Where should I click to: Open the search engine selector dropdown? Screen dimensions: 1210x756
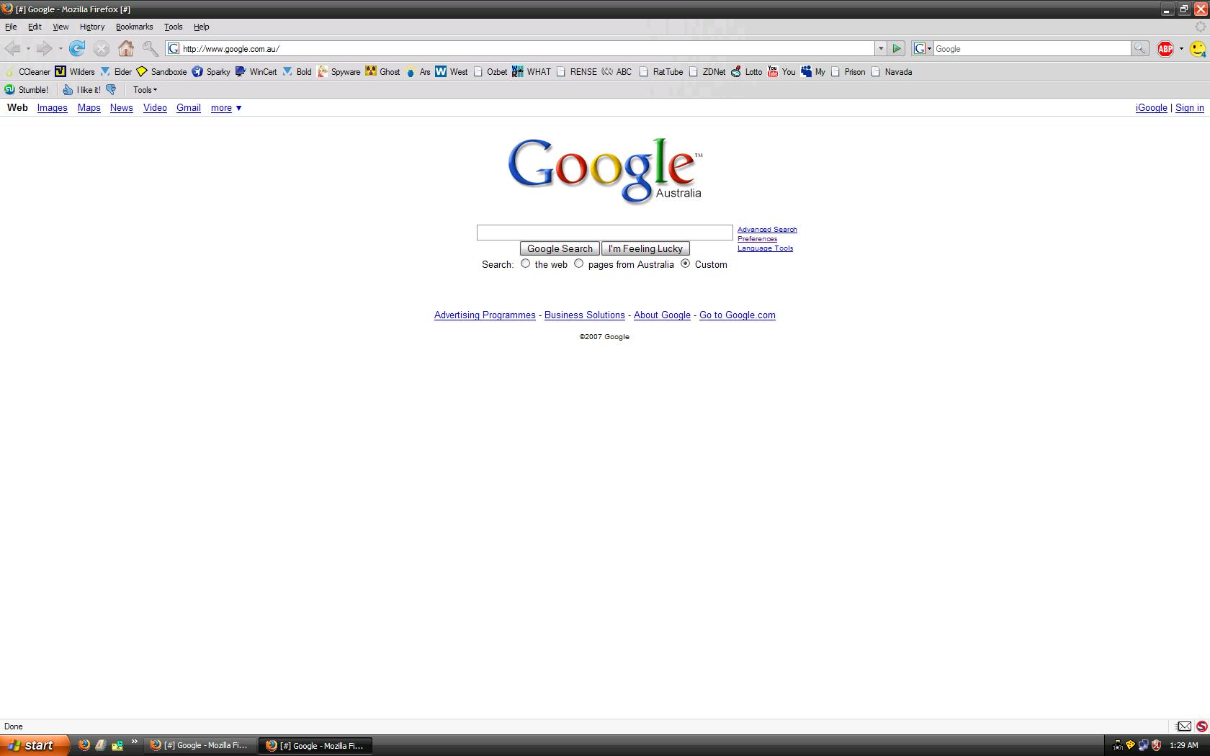[923, 48]
